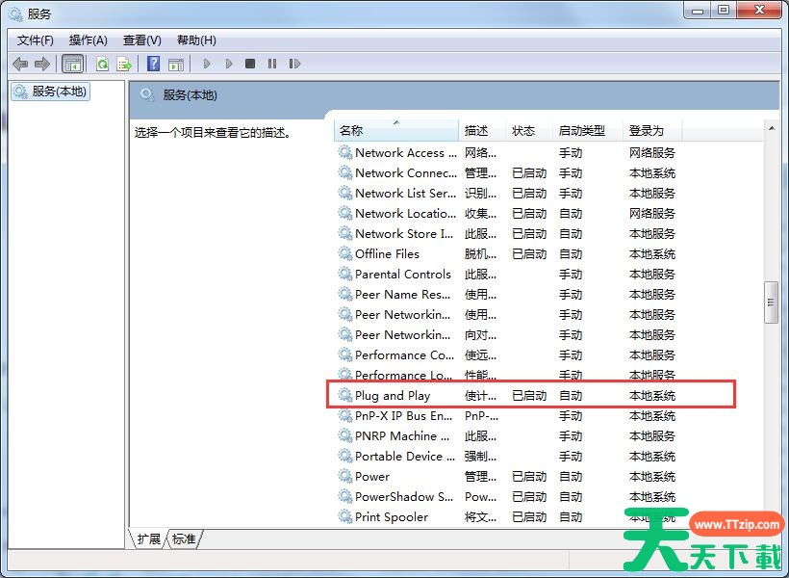Screen dimensions: 789x578
Task: Click the gear icon beside Print Spooler
Action: pyautogui.click(x=345, y=516)
